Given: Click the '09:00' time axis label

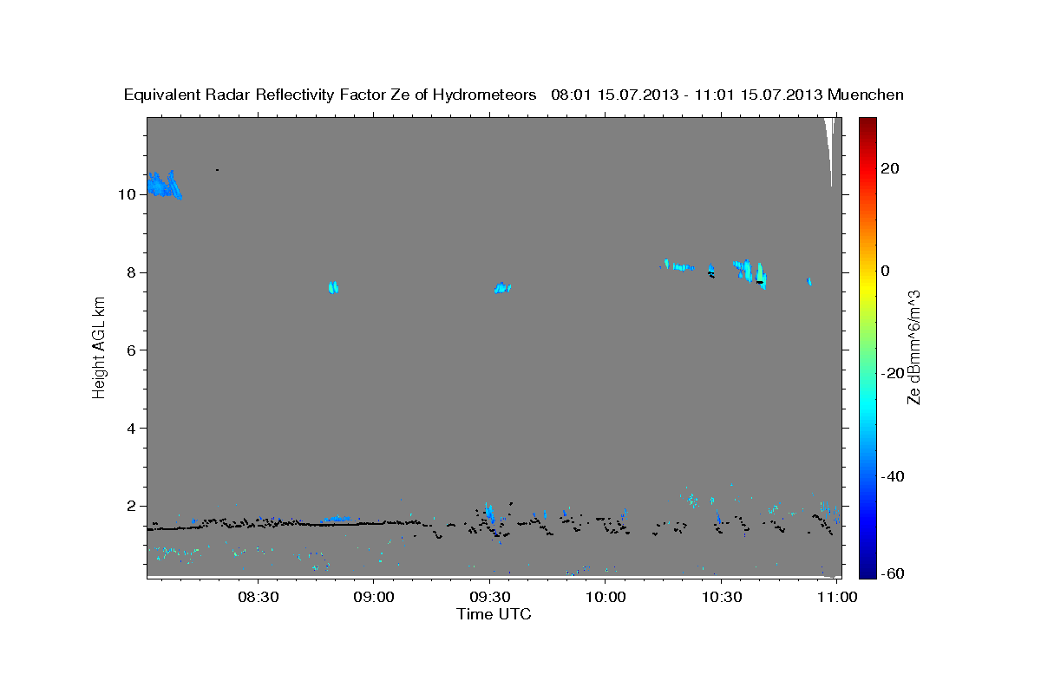Looking at the screenshot, I should 374,597.
